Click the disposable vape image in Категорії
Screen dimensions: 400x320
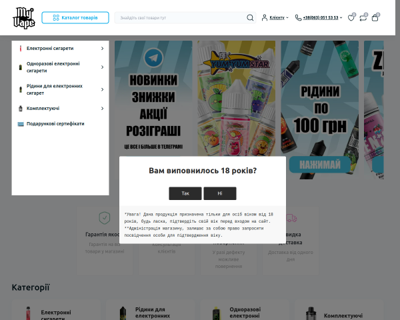click(x=216, y=313)
